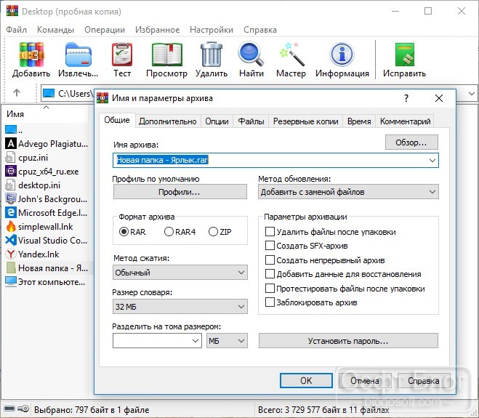Click the Профили... button
This screenshot has height=418, width=479.
tap(180, 192)
